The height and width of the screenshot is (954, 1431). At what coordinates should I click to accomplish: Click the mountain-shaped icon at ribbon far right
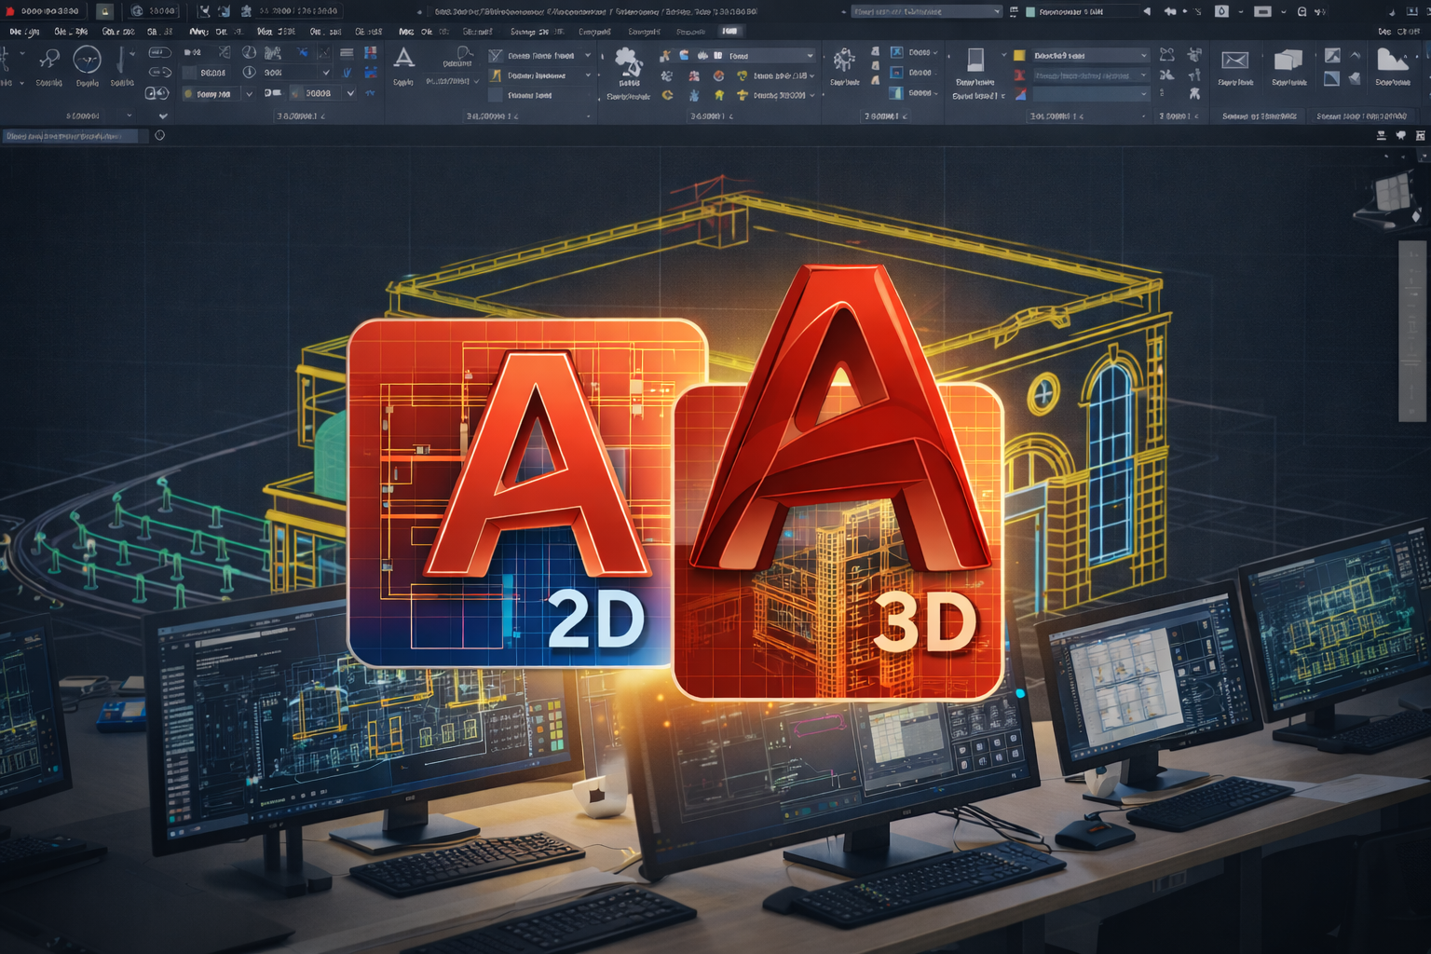tap(1392, 61)
